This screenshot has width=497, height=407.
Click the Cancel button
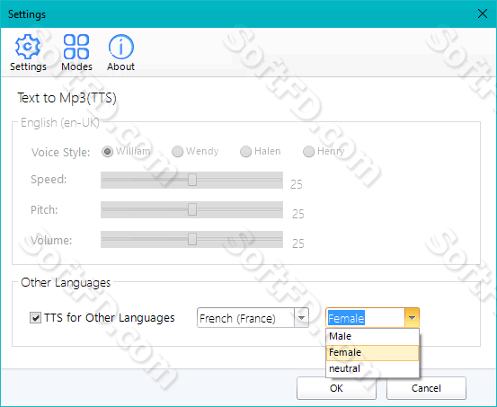click(x=426, y=388)
